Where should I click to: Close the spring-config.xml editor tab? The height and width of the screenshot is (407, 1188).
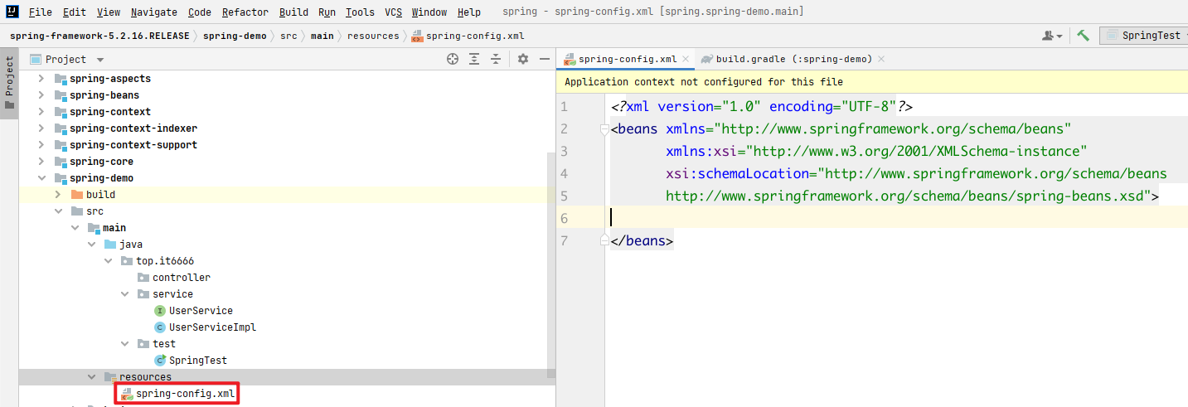(x=686, y=60)
